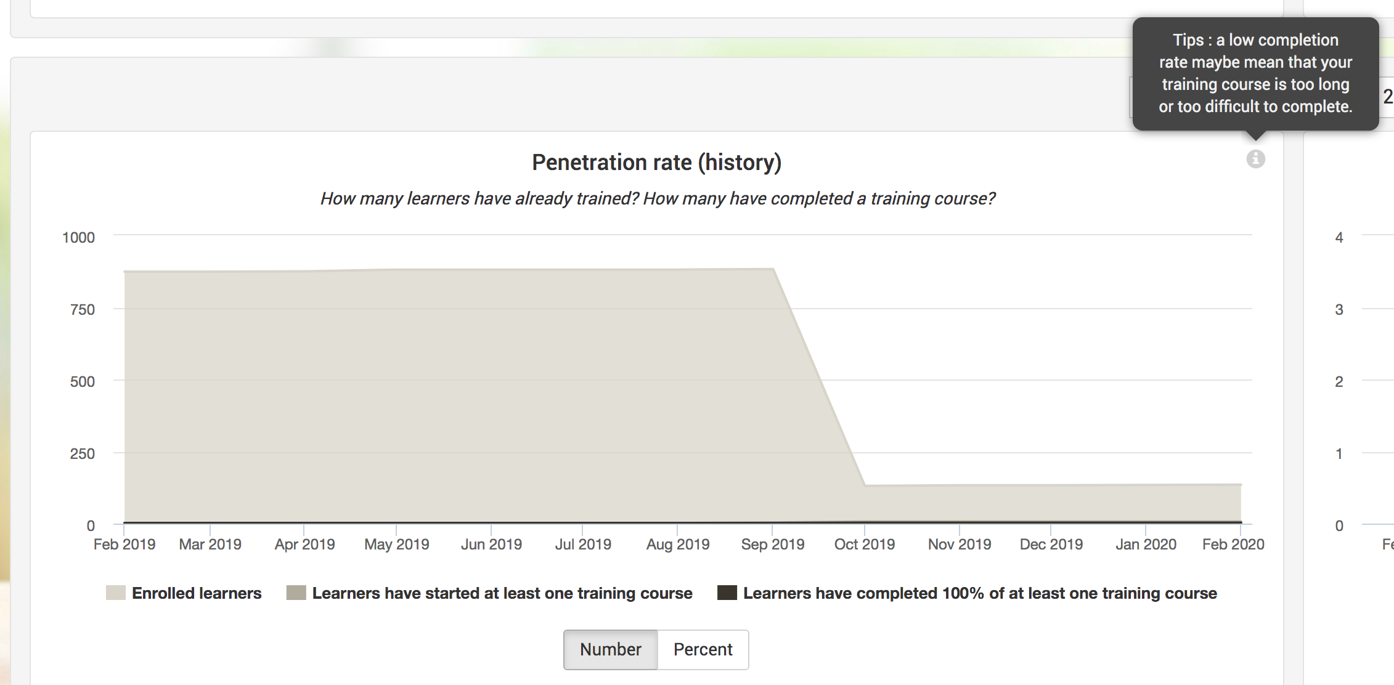Image resolution: width=1394 pixels, height=685 pixels.
Task: Click the Sep 2019 axis label
Action: [x=773, y=545]
